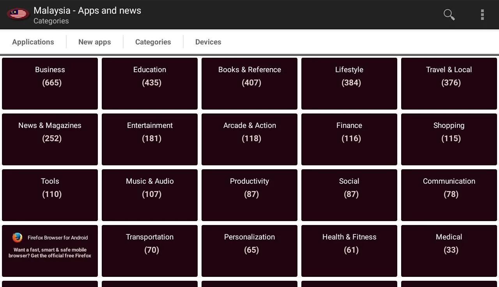499x287 pixels.
Task: Switch to the New apps tab
Action: 95,42
